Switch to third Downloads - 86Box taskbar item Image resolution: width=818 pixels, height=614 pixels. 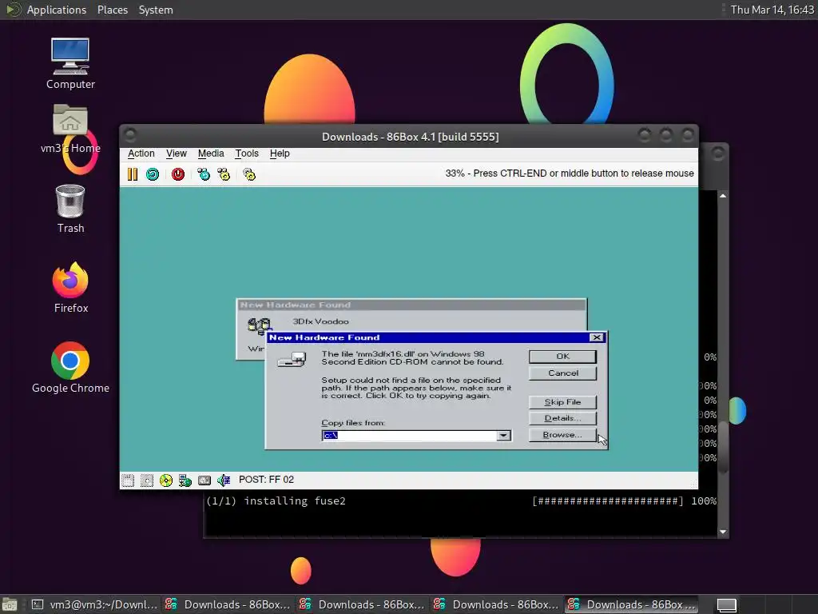tap(495, 604)
